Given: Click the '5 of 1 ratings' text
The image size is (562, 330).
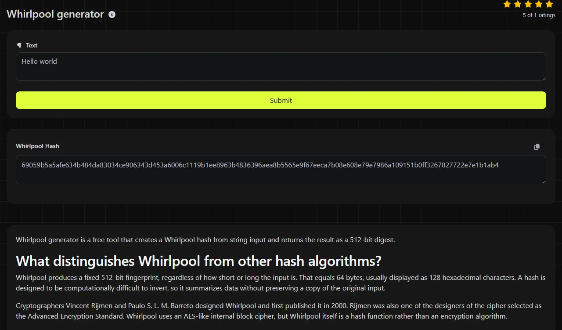Looking at the screenshot, I should [x=539, y=15].
